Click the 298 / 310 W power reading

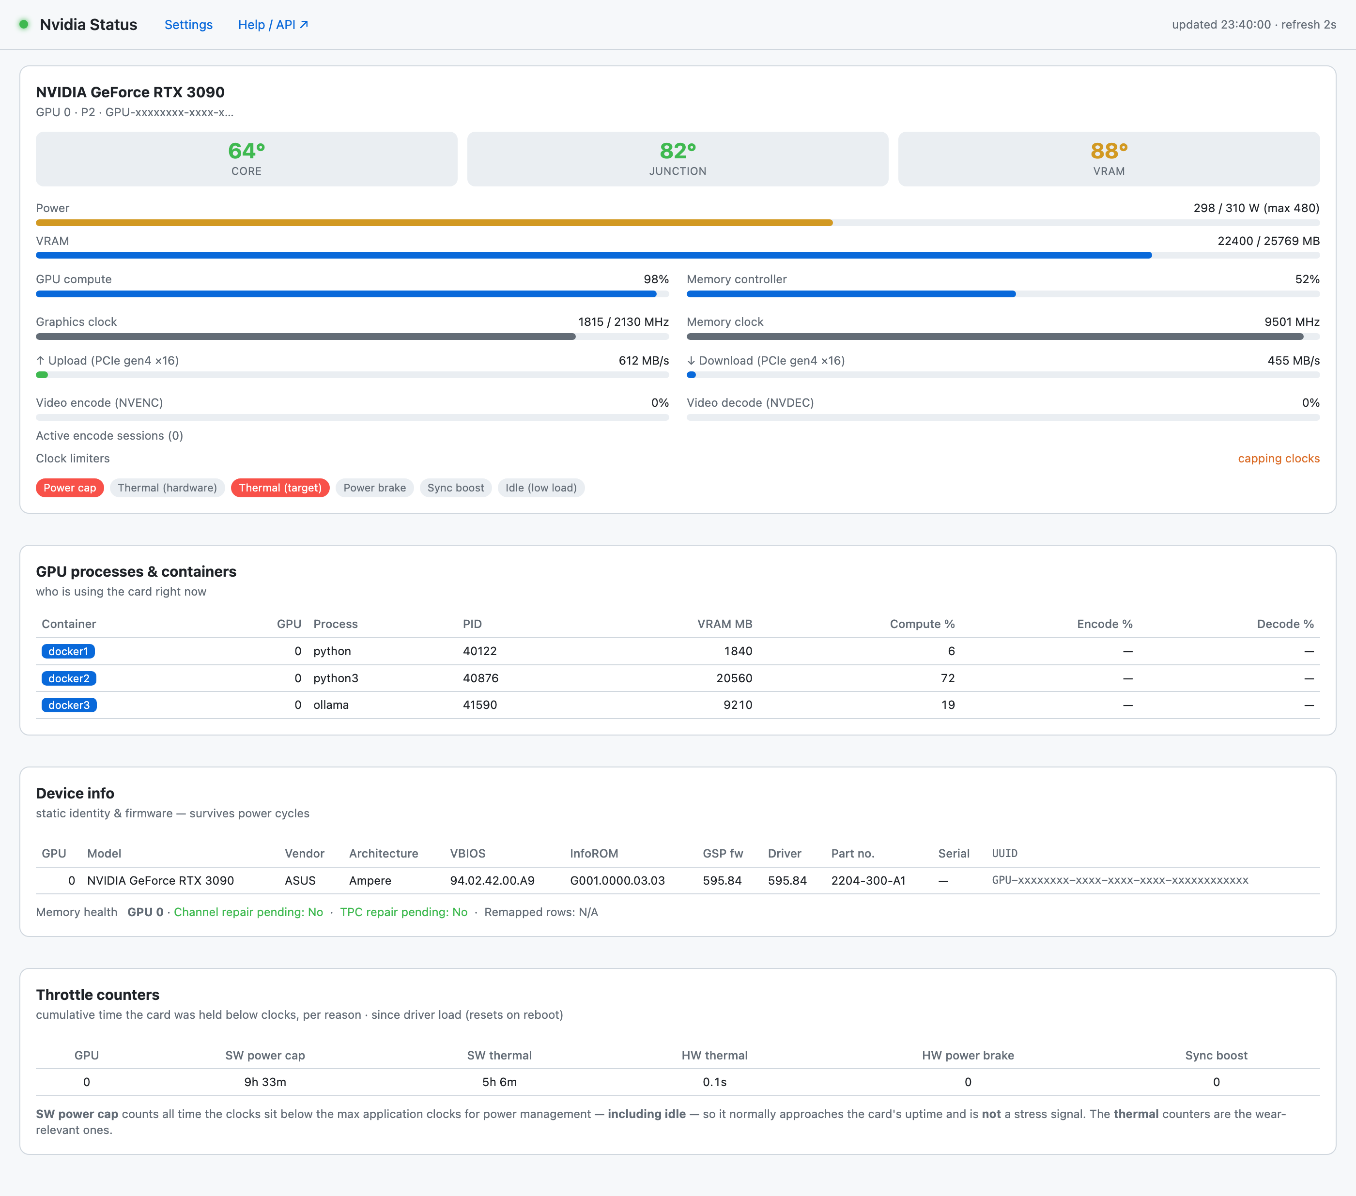(x=1256, y=208)
